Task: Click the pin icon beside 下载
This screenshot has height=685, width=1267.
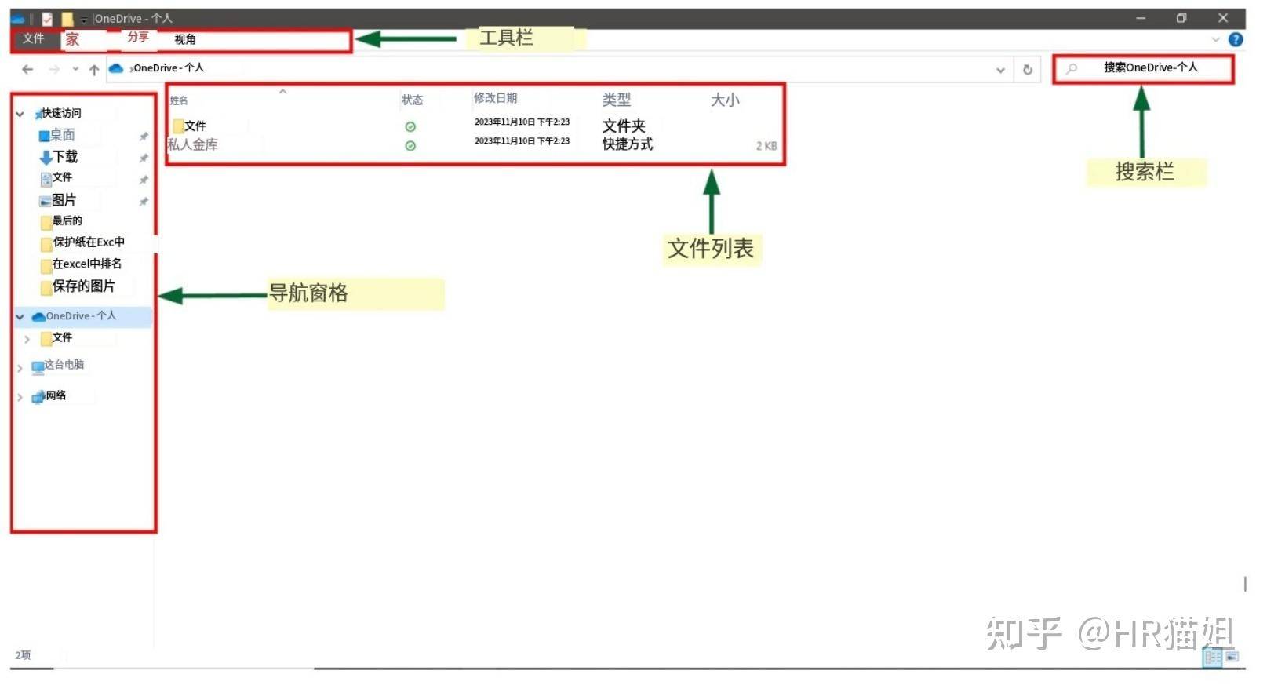Action: click(144, 158)
